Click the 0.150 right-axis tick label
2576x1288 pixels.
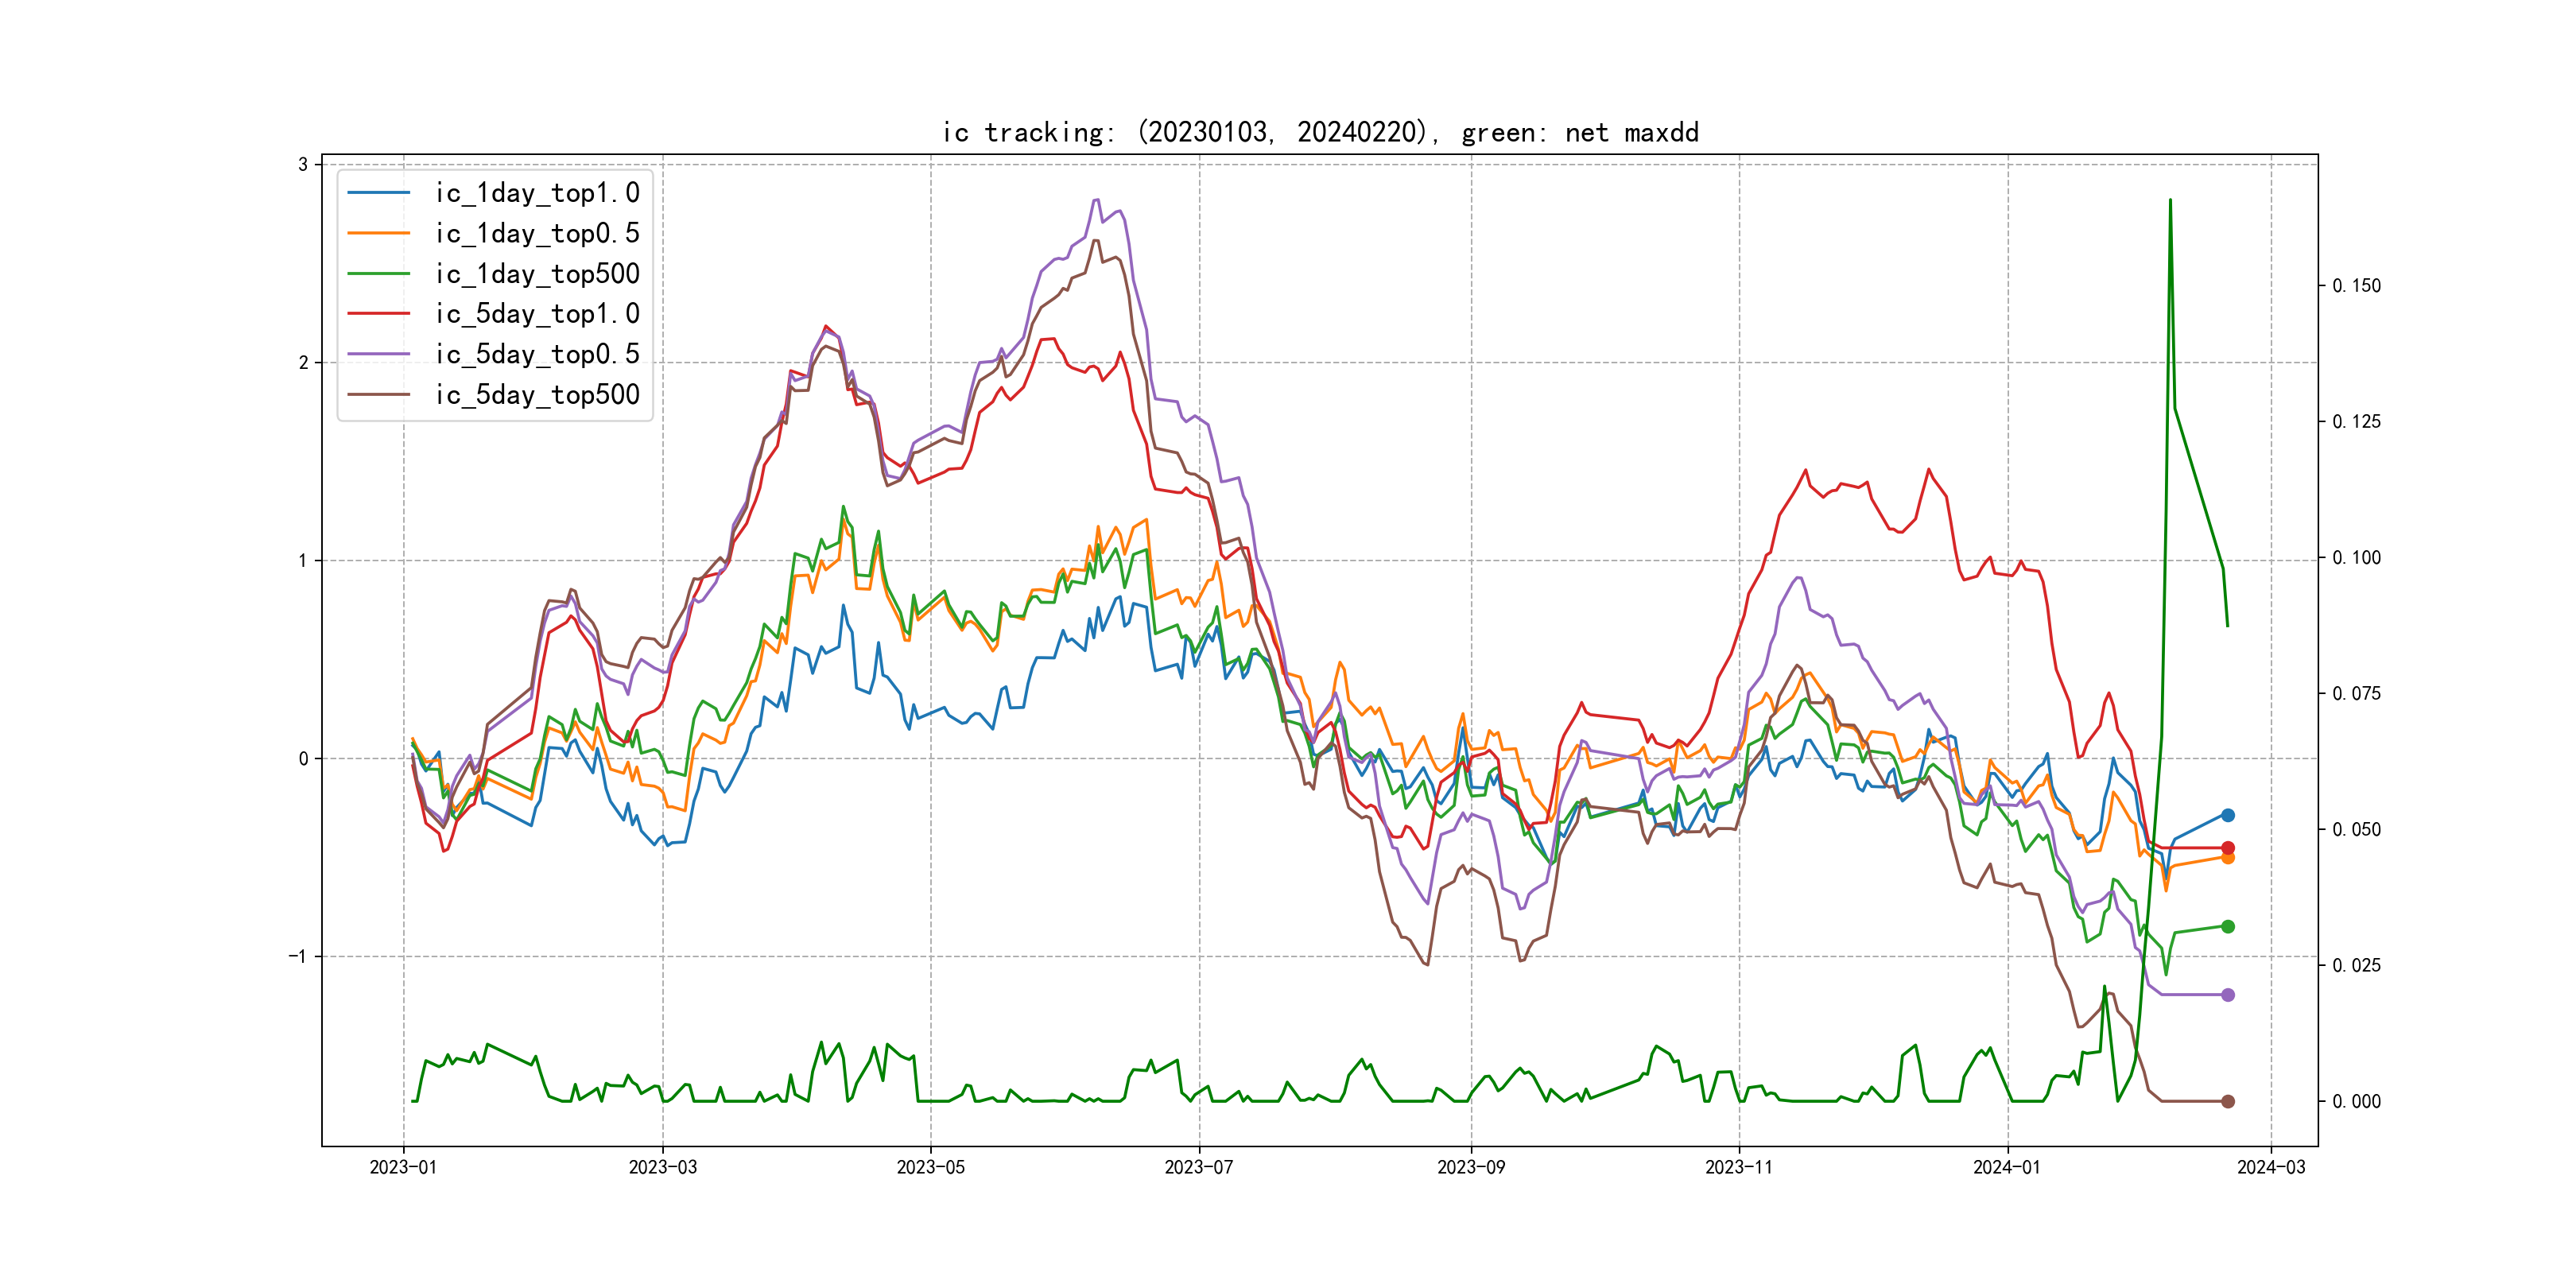2356,286
